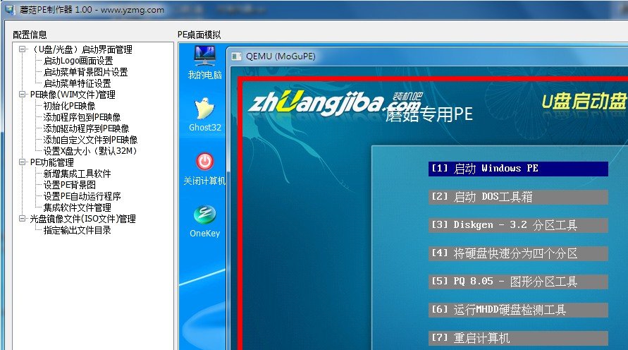Select 设置PE自动运行程序
Viewport: 628px width, 350px height.
point(82,196)
